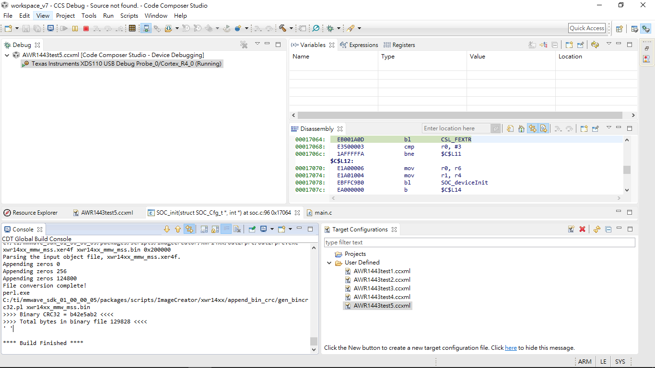Toggle the highlighted console lock/link button
The width and height of the screenshot is (655, 368).
coord(189,230)
